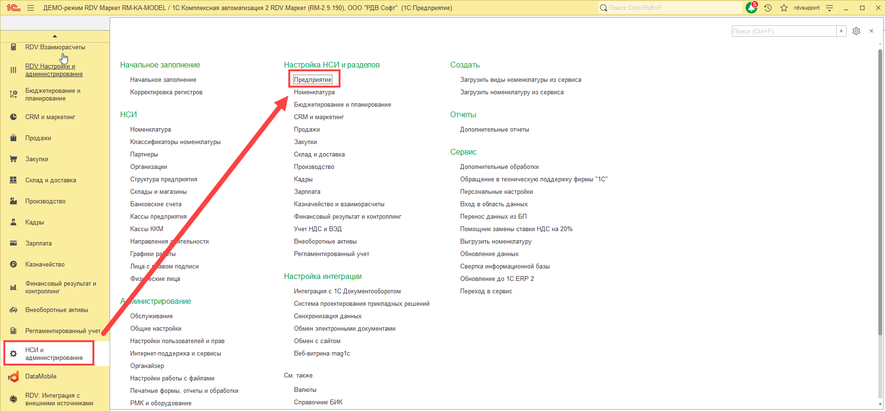Open the main hamburger menu

tap(31, 8)
